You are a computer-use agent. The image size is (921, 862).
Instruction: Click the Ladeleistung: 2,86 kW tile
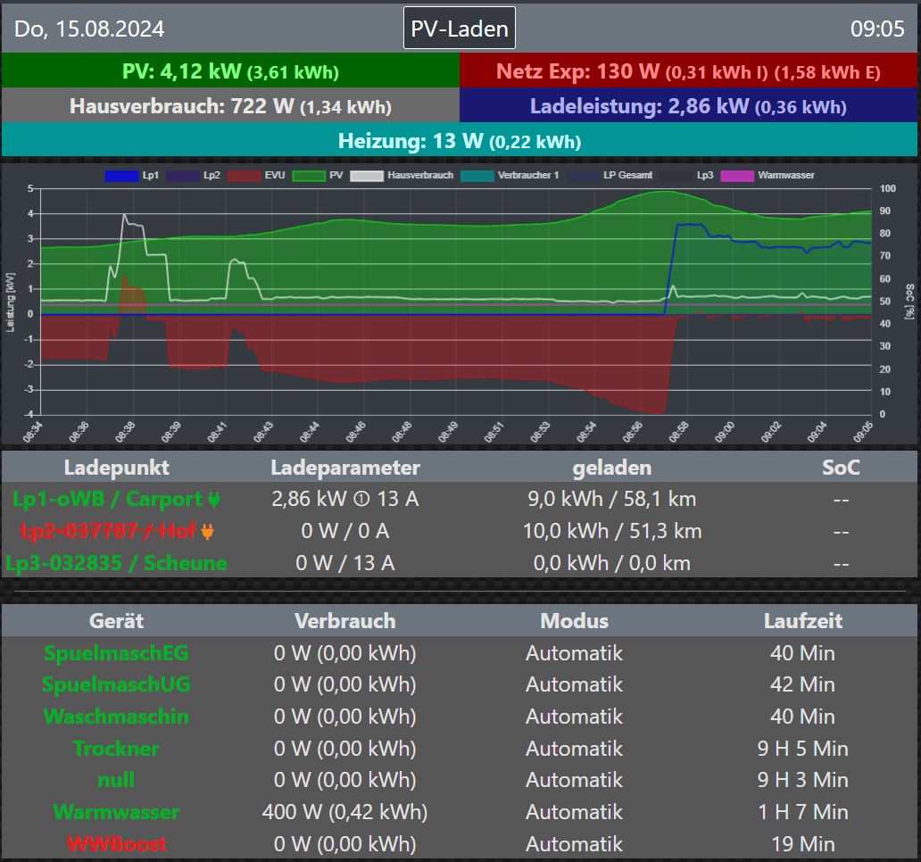pos(688,105)
